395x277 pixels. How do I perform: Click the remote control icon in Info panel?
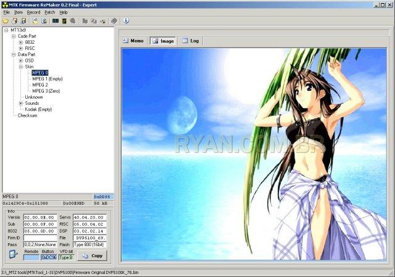[13, 255]
